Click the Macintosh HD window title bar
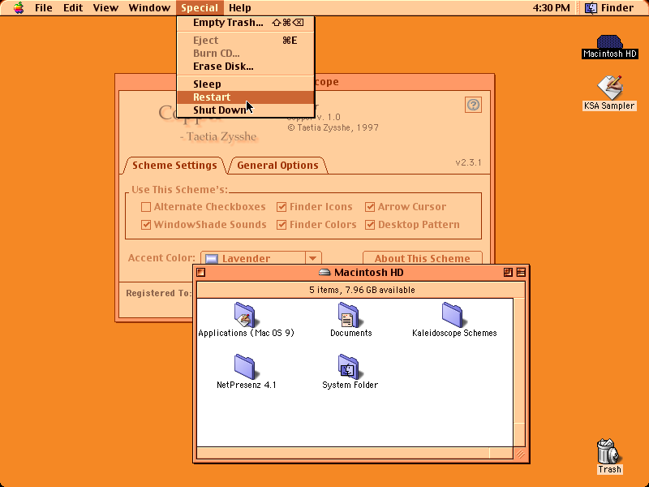 point(361,272)
